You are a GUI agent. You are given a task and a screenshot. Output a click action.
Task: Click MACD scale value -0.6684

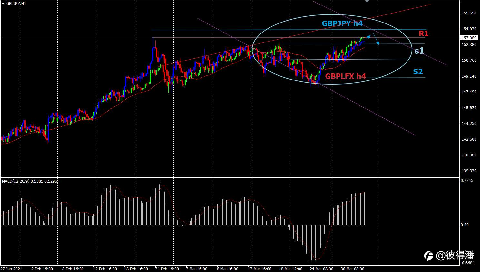coord(468,263)
